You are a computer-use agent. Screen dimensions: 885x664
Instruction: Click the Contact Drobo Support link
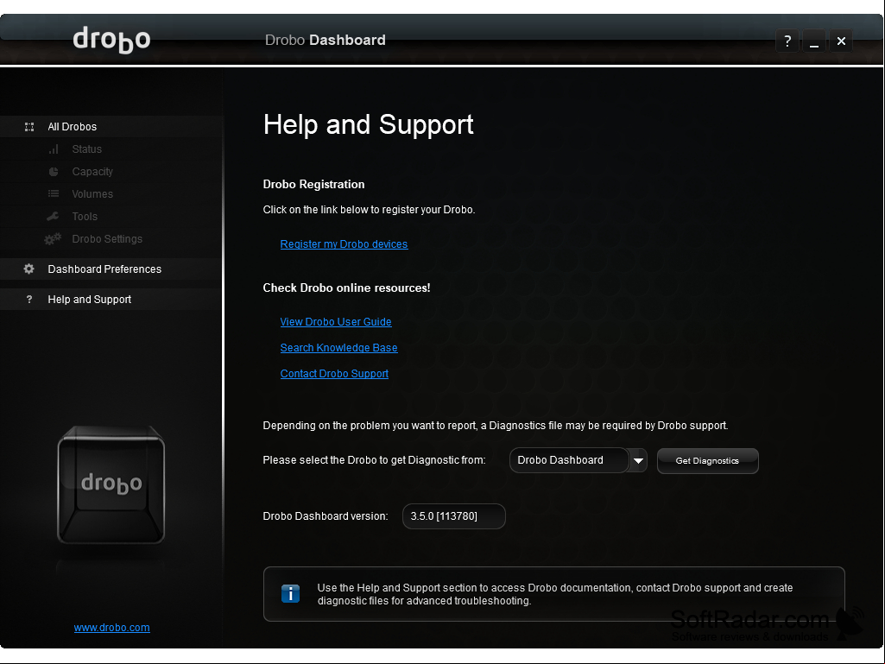point(334,374)
